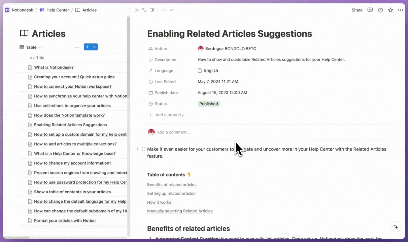The width and height of the screenshot is (408, 242).
Task: Open 'How to connect your Notion workspace?'
Action: click(x=73, y=86)
